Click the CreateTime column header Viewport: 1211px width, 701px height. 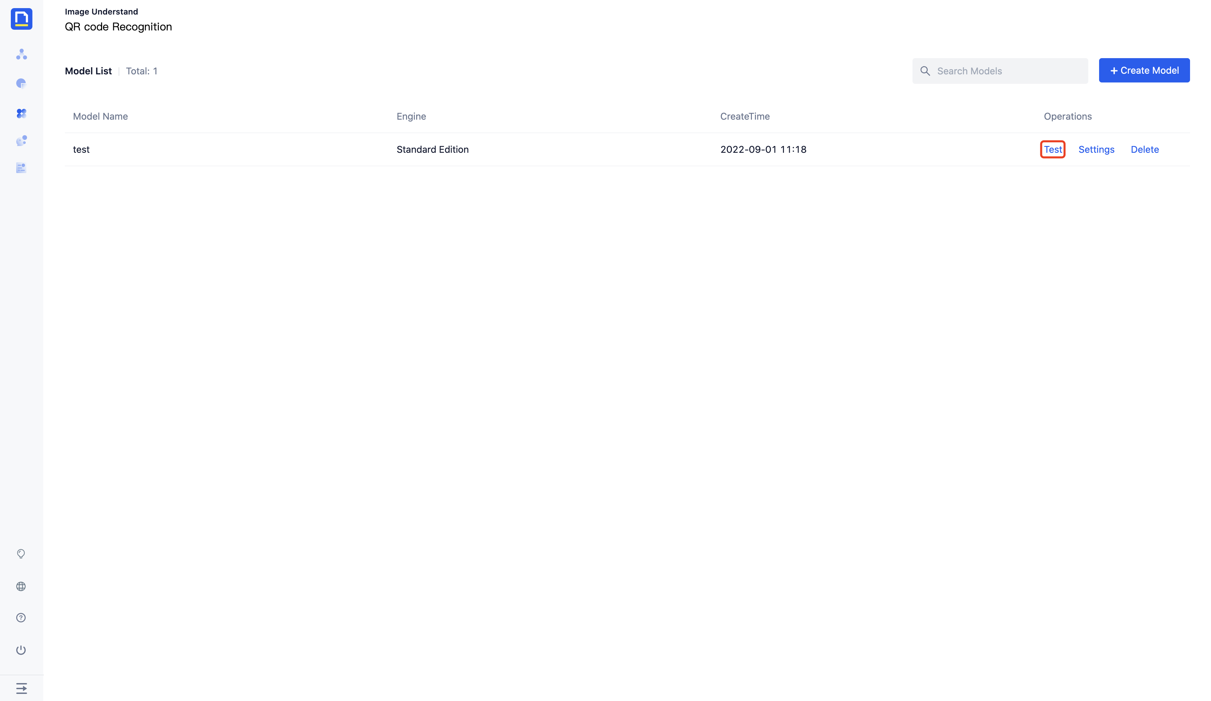tap(745, 116)
